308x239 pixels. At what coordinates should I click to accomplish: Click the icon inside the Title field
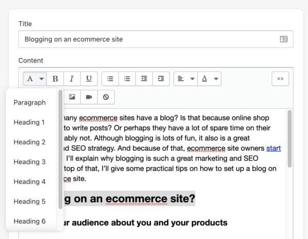[x=283, y=39]
